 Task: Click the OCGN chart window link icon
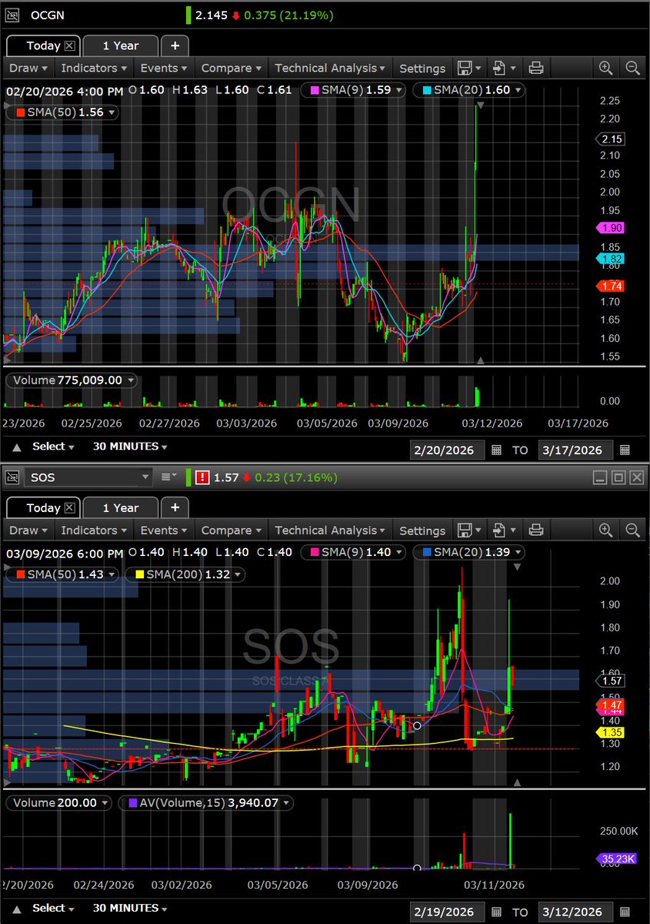(x=12, y=15)
